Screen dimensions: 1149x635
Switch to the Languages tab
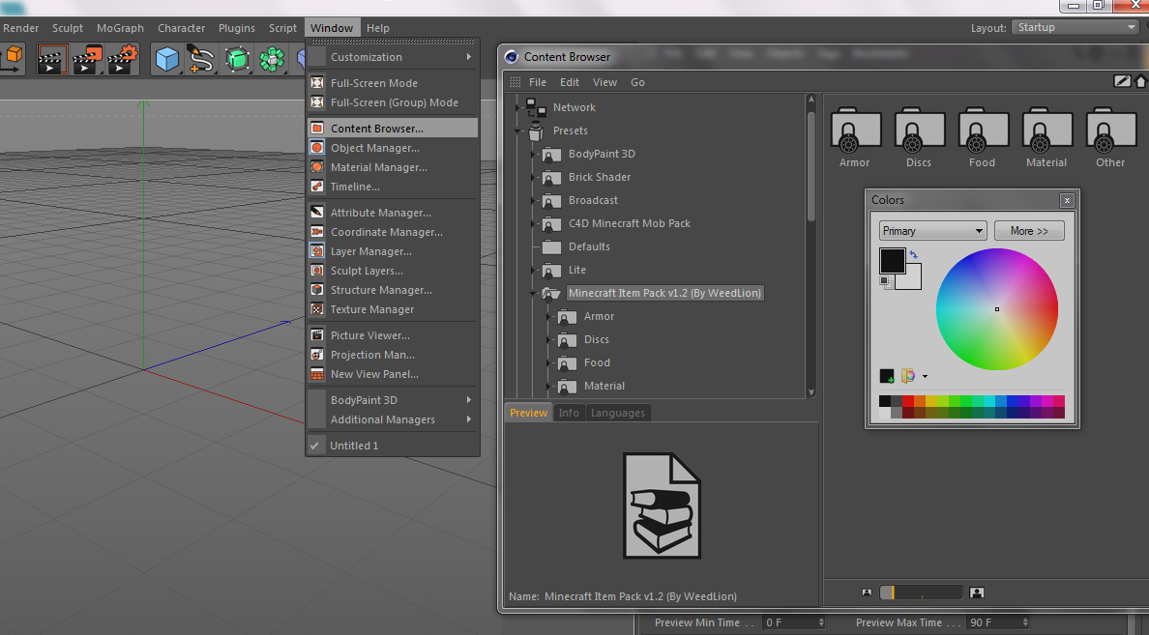pyautogui.click(x=618, y=413)
